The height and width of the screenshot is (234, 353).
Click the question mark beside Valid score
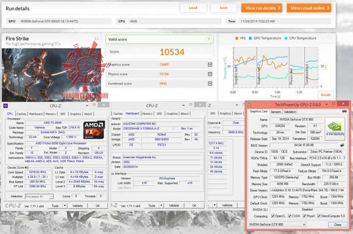point(209,39)
